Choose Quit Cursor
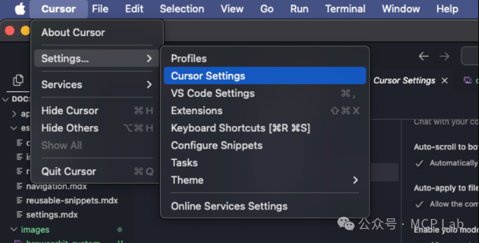 (x=97, y=171)
